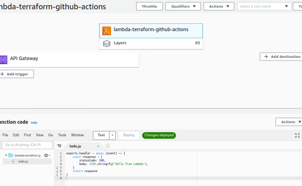Open the Edit menu

pyautogui.click(x=16, y=135)
